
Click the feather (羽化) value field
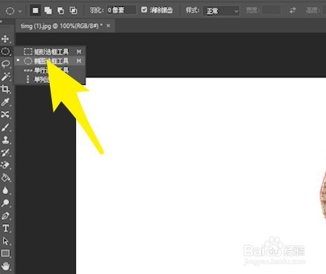122,10
